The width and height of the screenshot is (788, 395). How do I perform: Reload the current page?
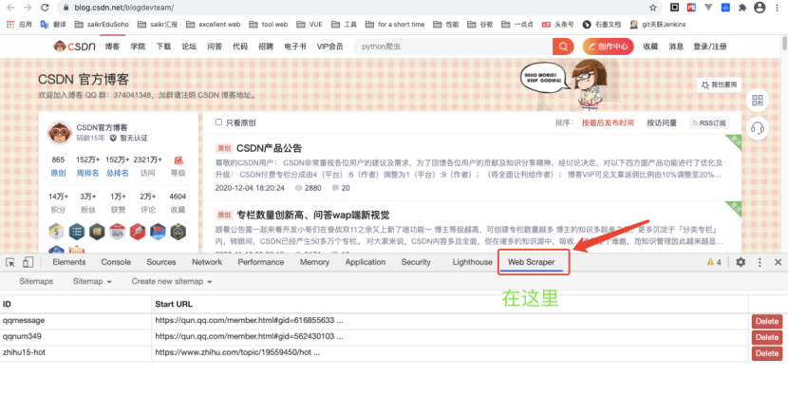tap(45, 8)
